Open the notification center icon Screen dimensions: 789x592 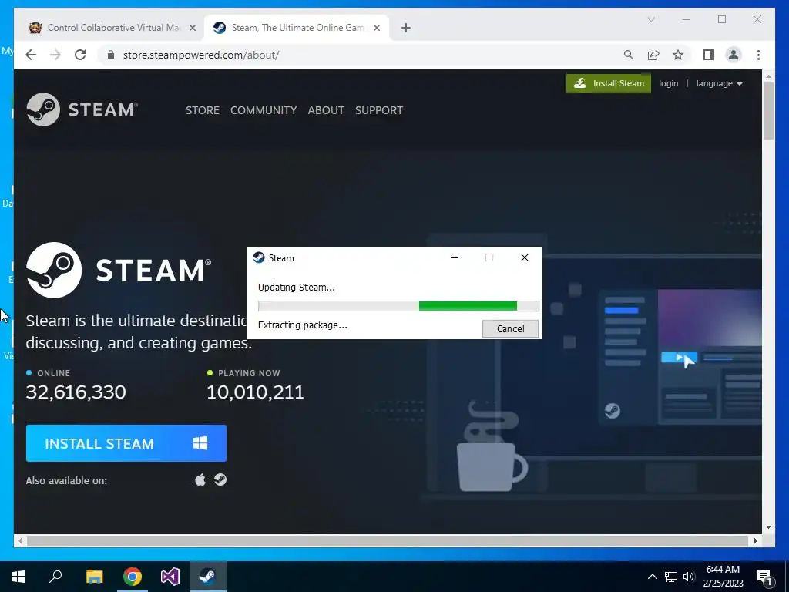click(765, 577)
